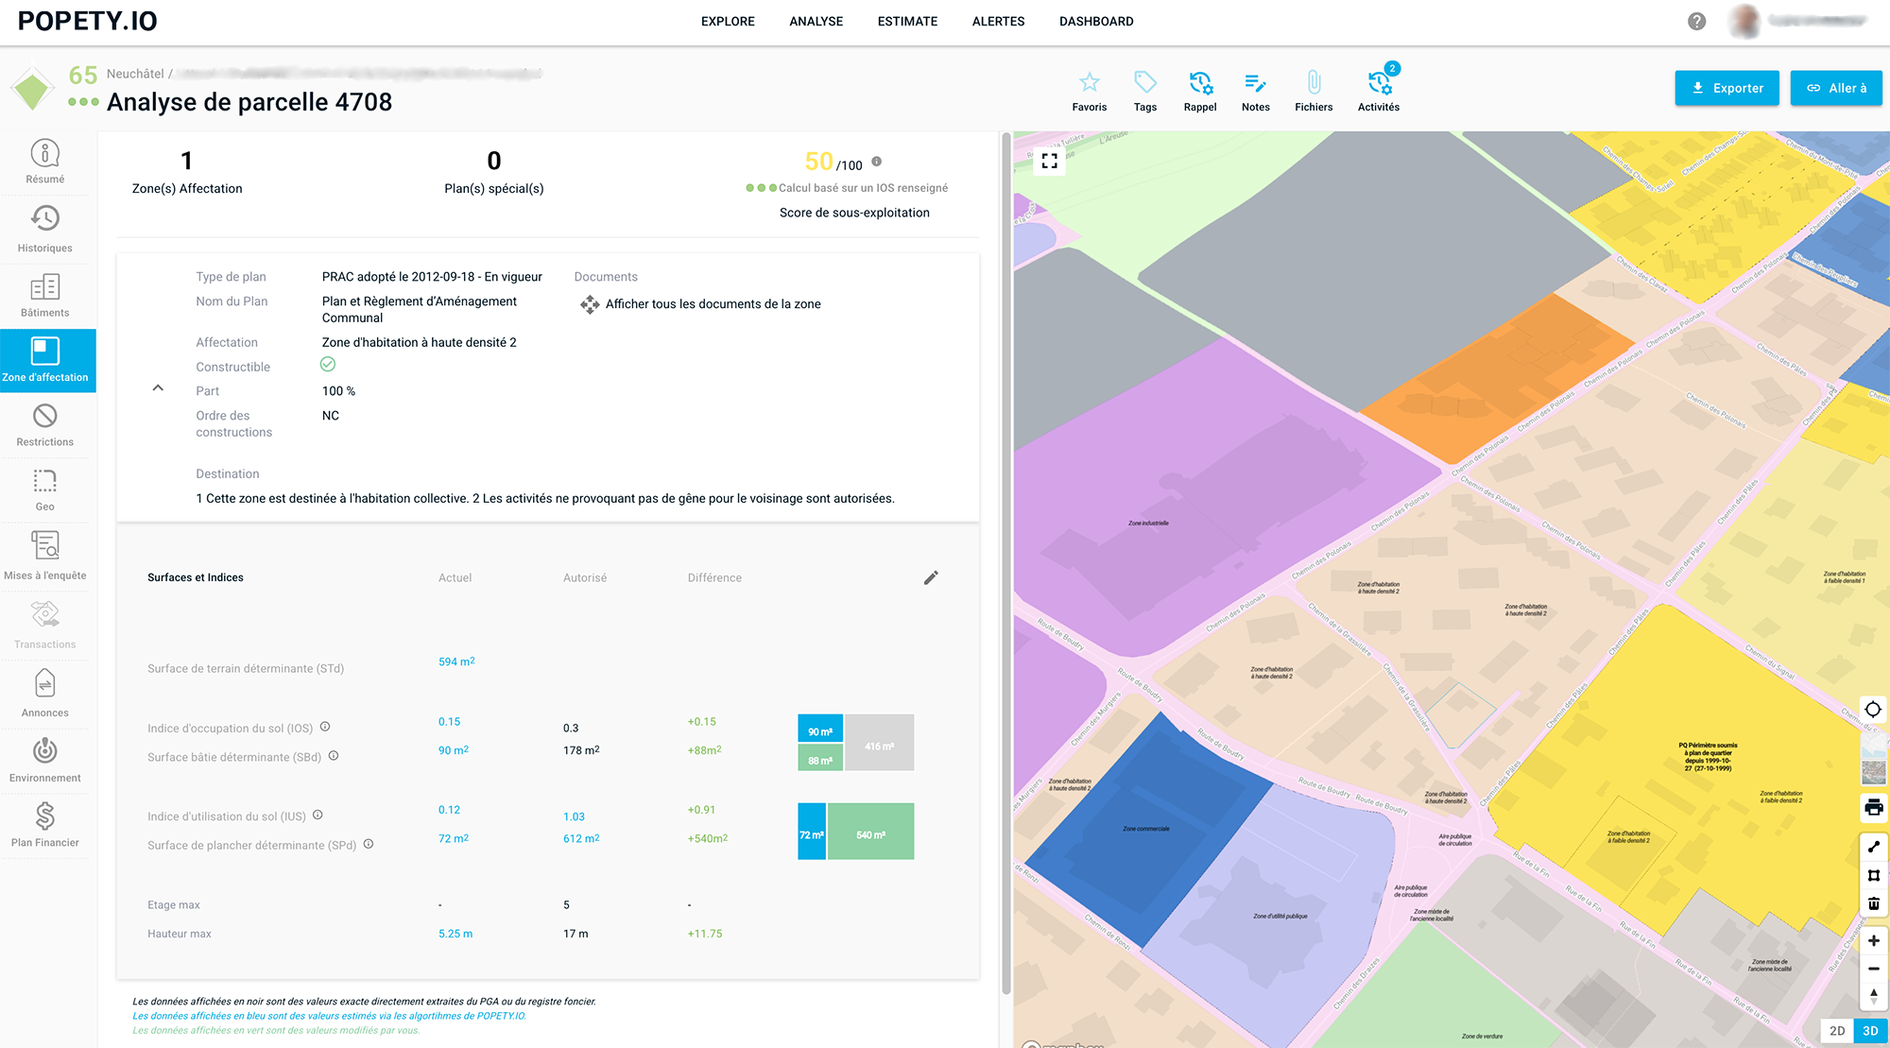The width and height of the screenshot is (1890, 1048).
Task: Click the map fullscreen icon
Action: point(1049,161)
